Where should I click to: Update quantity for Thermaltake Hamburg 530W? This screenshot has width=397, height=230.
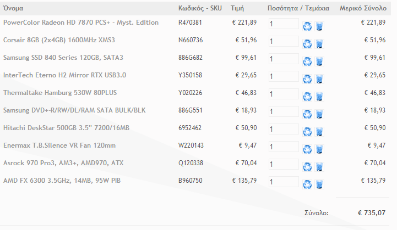coord(307,97)
